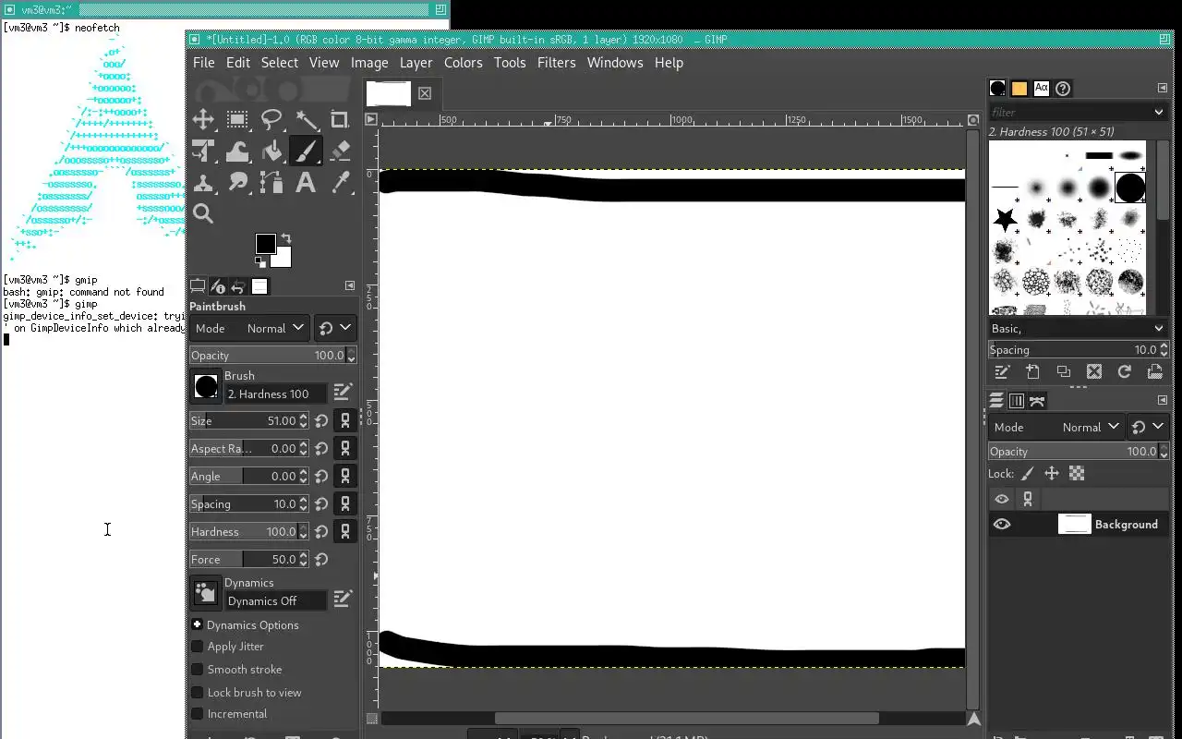The image size is (1182, 739).
Task: Enable Apply Jitter checkbox
Action: (197, 647)
